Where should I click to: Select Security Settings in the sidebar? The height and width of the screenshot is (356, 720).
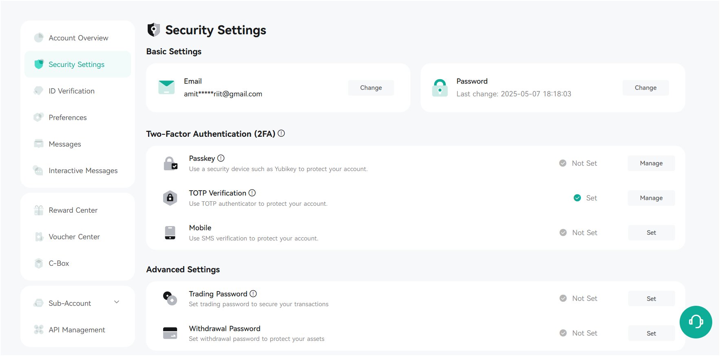[x=78, y=64]
